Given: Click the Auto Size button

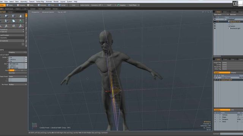Looking at the screenshot, I should pos(17,73).
